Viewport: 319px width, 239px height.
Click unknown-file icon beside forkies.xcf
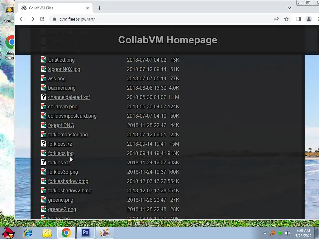(44, 162)
